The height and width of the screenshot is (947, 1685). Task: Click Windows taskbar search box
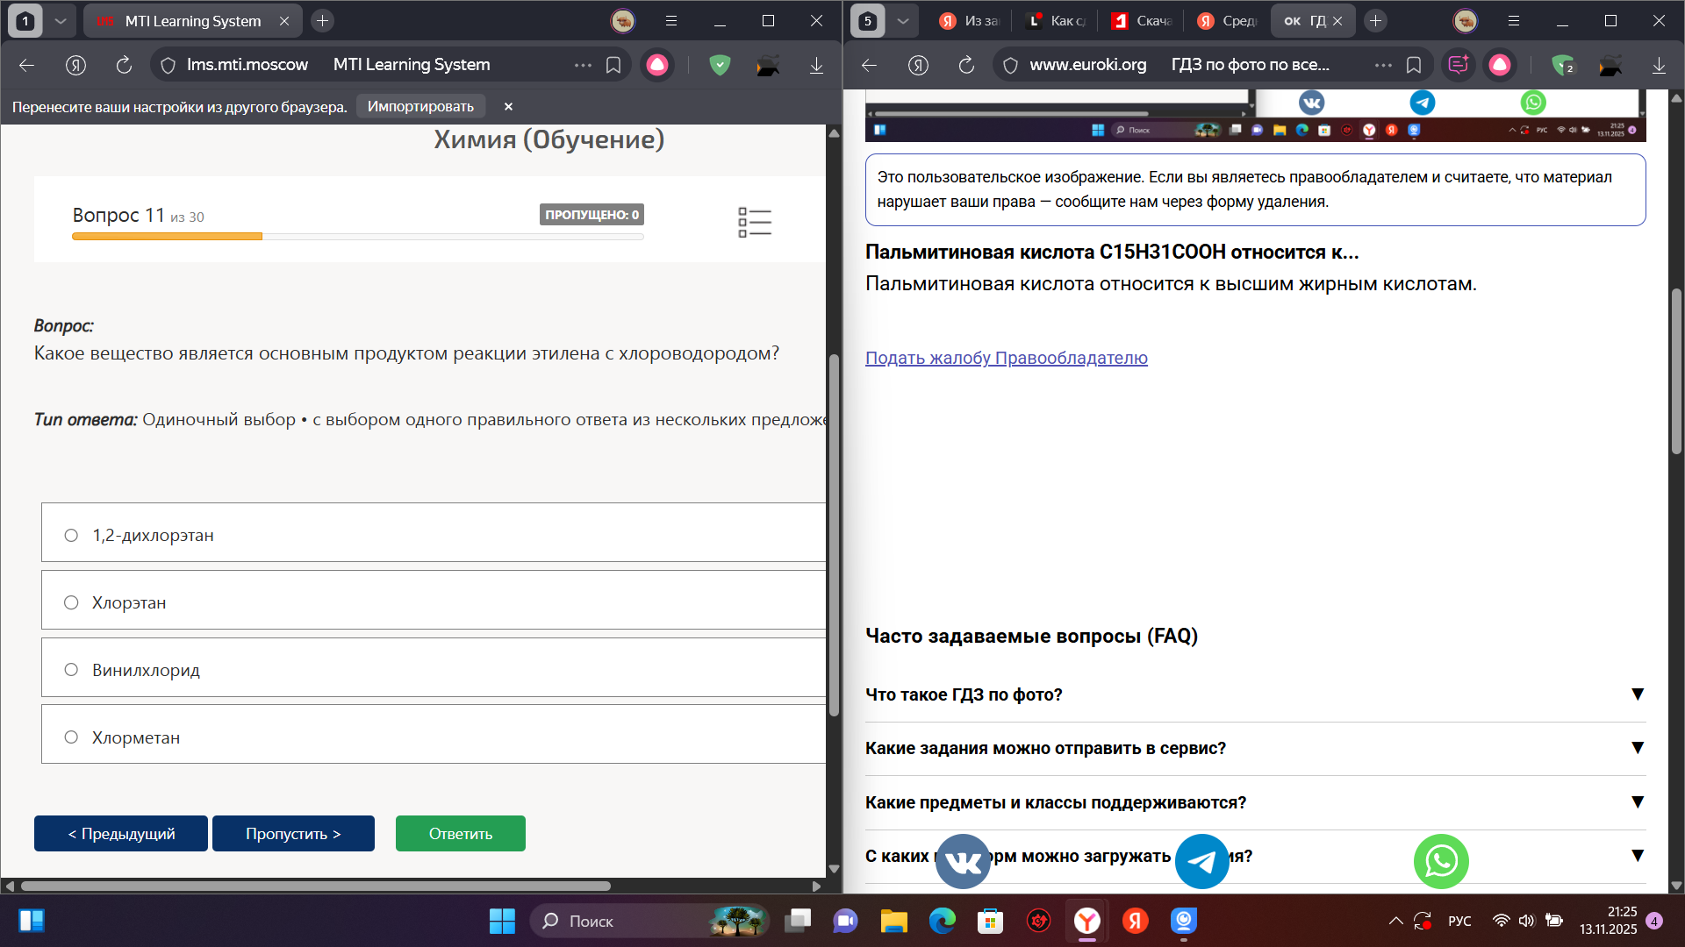(649, 921)
